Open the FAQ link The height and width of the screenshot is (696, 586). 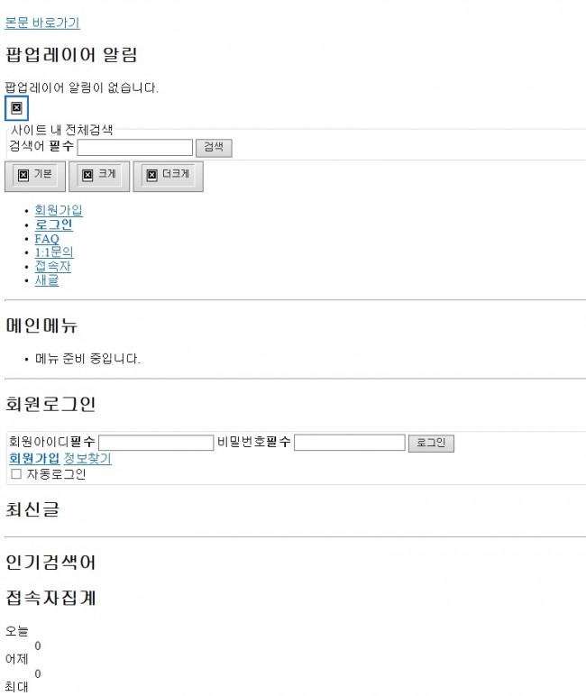point(47,239)
